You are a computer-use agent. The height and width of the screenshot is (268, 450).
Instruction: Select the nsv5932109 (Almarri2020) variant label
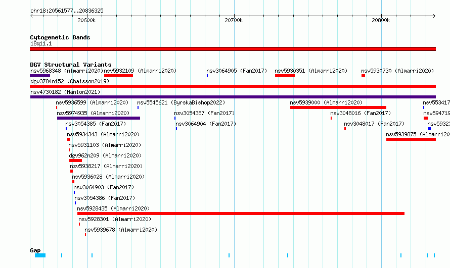(x=140, y=71)
